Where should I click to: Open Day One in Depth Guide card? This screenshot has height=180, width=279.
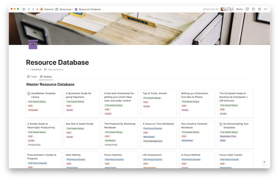point(82,135)
